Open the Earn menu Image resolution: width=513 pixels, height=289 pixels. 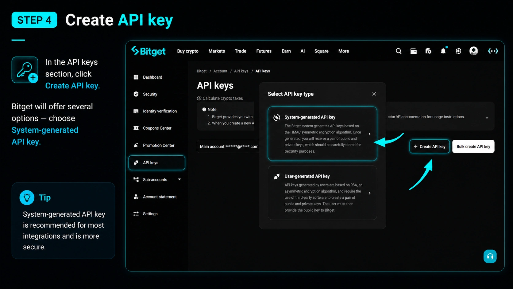pos(286,51)
